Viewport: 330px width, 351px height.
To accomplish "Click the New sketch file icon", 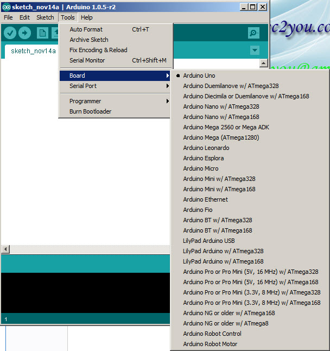I will coord(42,33).
